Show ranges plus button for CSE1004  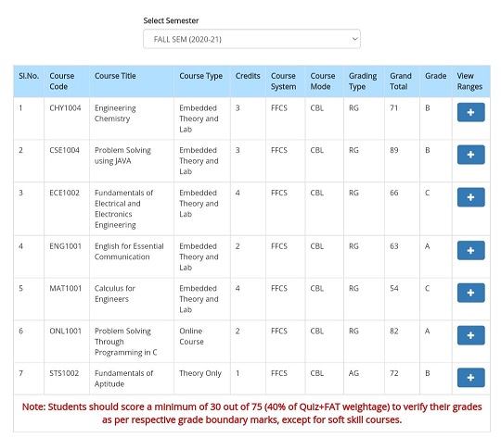(470, 155)
